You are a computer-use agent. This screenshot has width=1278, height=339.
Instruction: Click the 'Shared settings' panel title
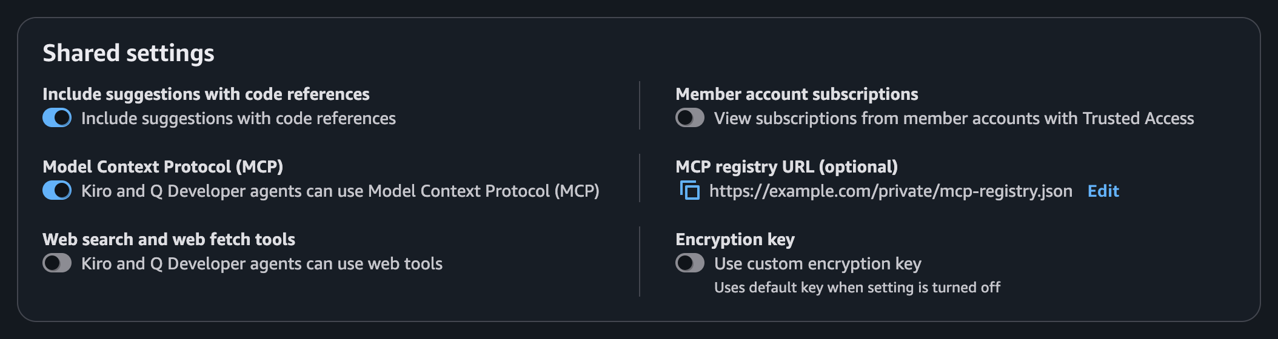tap(129, 53)
